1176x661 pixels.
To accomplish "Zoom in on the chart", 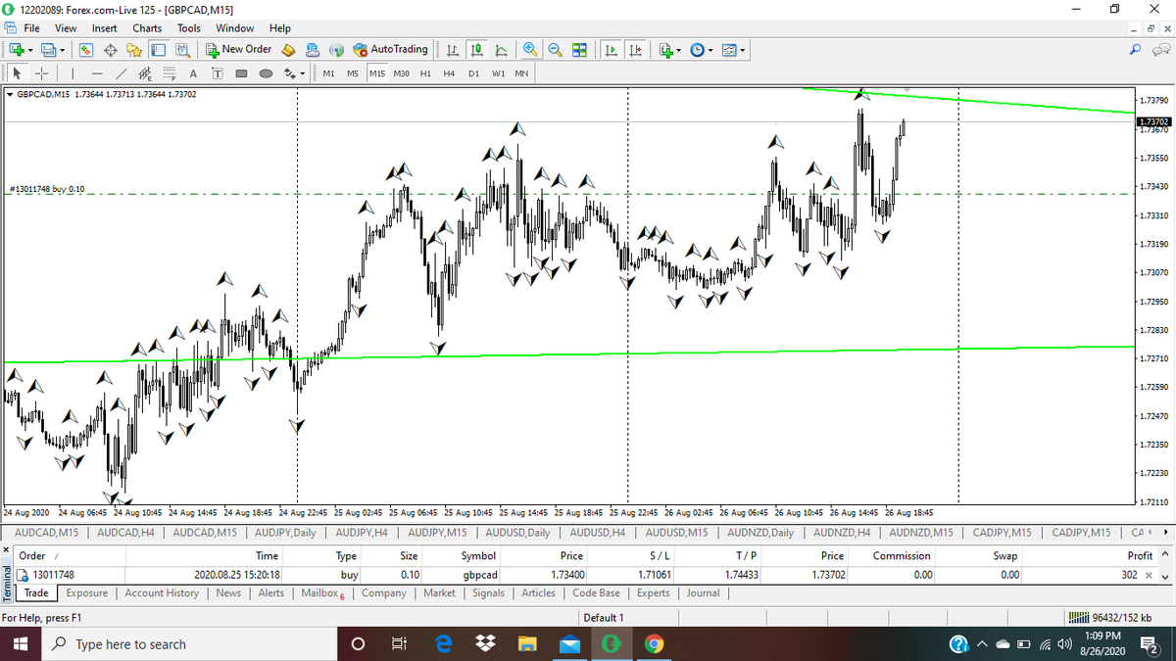I will point(530,49).
